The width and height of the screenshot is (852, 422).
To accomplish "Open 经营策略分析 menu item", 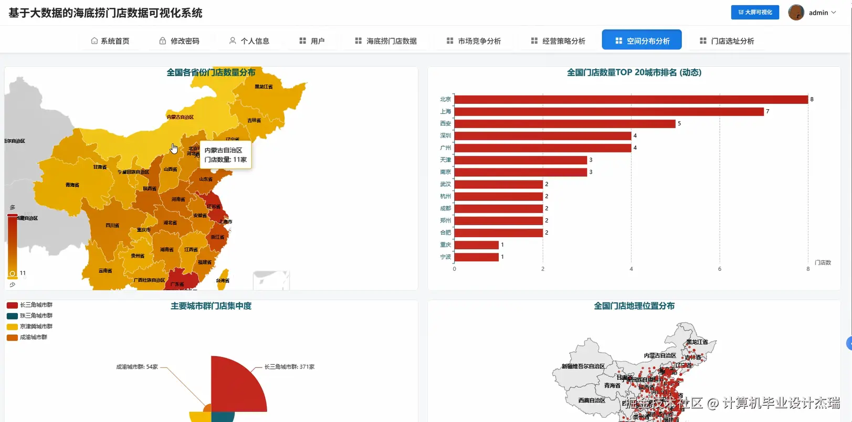I will (x=558, y=40).
